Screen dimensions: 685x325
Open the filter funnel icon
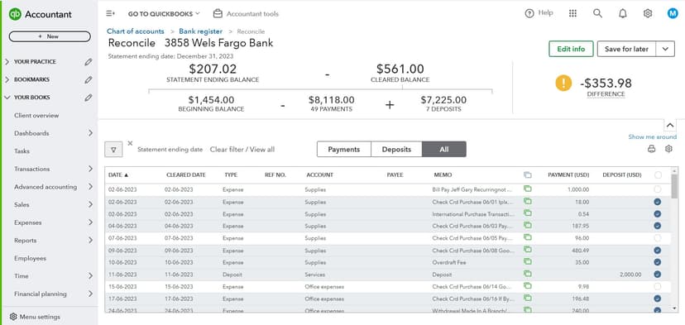pyautogui.click(x=113, y=150)
